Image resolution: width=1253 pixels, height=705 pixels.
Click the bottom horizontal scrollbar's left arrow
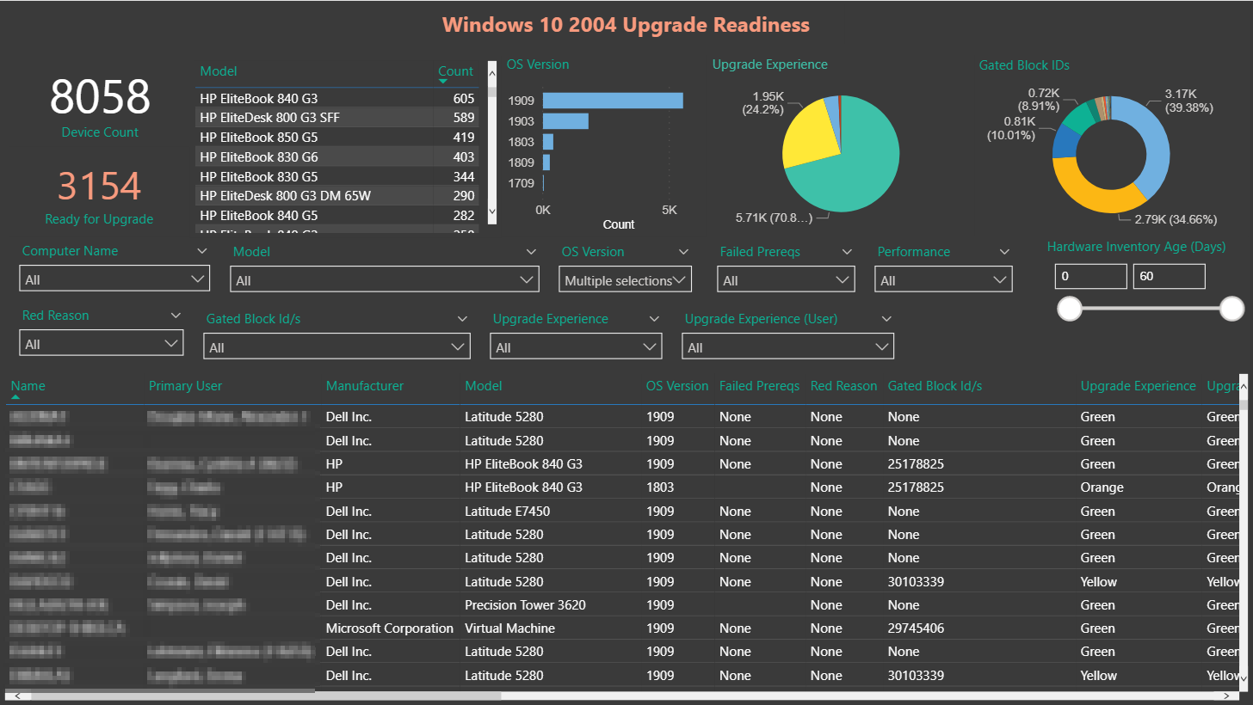[x=11, y=696]
